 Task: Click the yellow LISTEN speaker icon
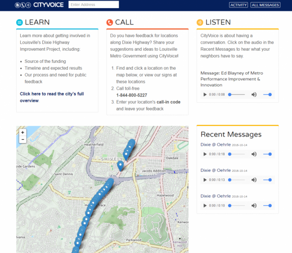pyautogui.click(x=200, y=22)
